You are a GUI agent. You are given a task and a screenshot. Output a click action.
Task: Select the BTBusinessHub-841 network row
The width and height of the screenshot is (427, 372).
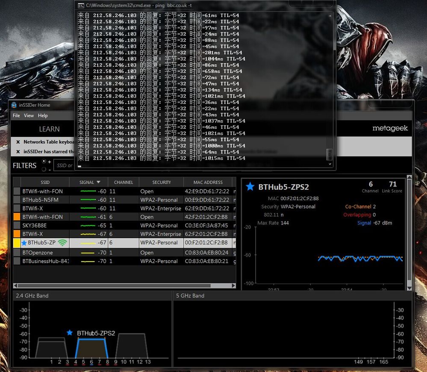click(x=125, y=261)
